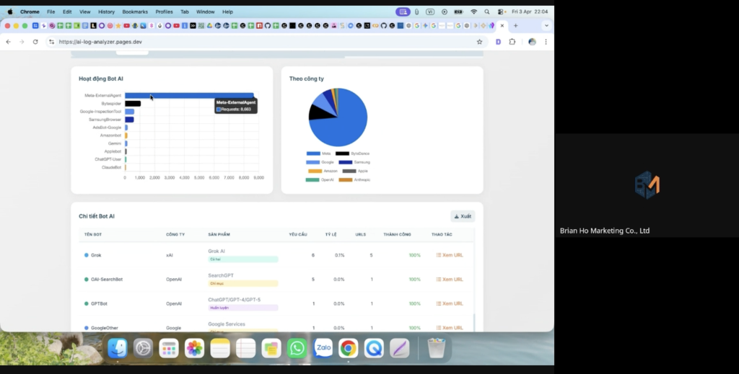
Task: Open the Photos app in Dock
Action: click(x=194, y=349)
